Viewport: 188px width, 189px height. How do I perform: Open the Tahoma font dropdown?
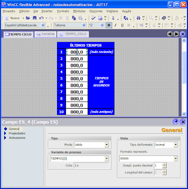coord(84,25)
